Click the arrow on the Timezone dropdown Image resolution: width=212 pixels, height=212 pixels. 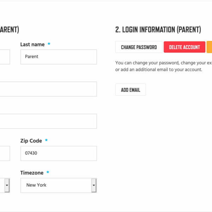click(94, 185)
